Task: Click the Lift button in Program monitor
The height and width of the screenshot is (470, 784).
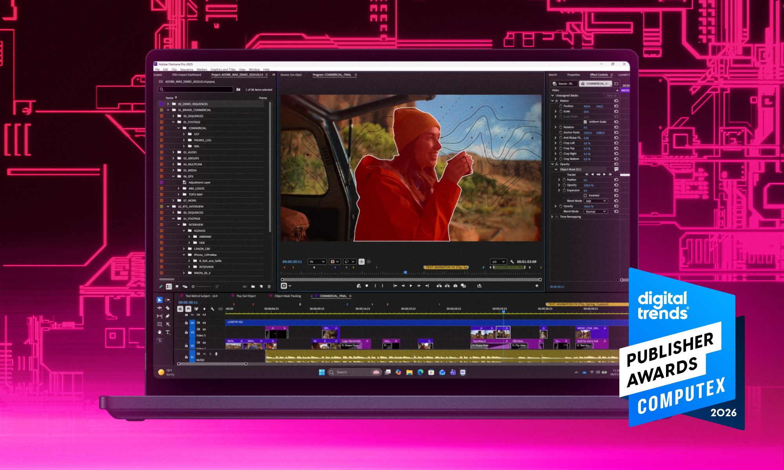Action: [439, 286]
